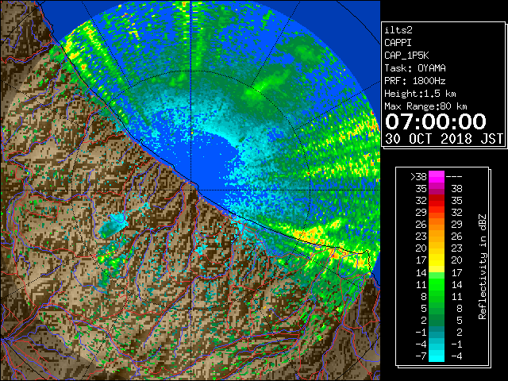Click the dark red 32–35 dBZ legend band
Image resolution: width=508 pixels, height=381 pixels.
tap(437, 201)
